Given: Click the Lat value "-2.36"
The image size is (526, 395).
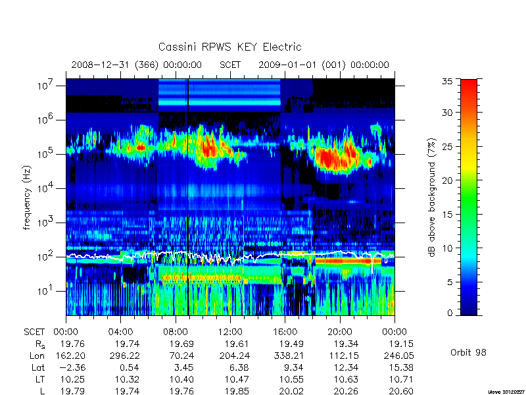Looking at the screenshot, I should coord(72,368).
